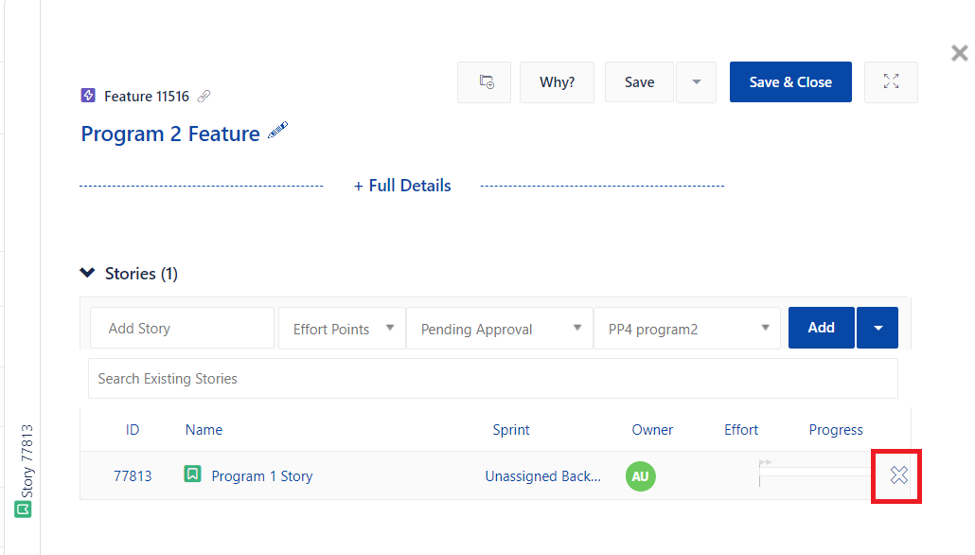Collapse the Stories (1) section
Viewport: 975px width, 555px height.
point(88,274)
